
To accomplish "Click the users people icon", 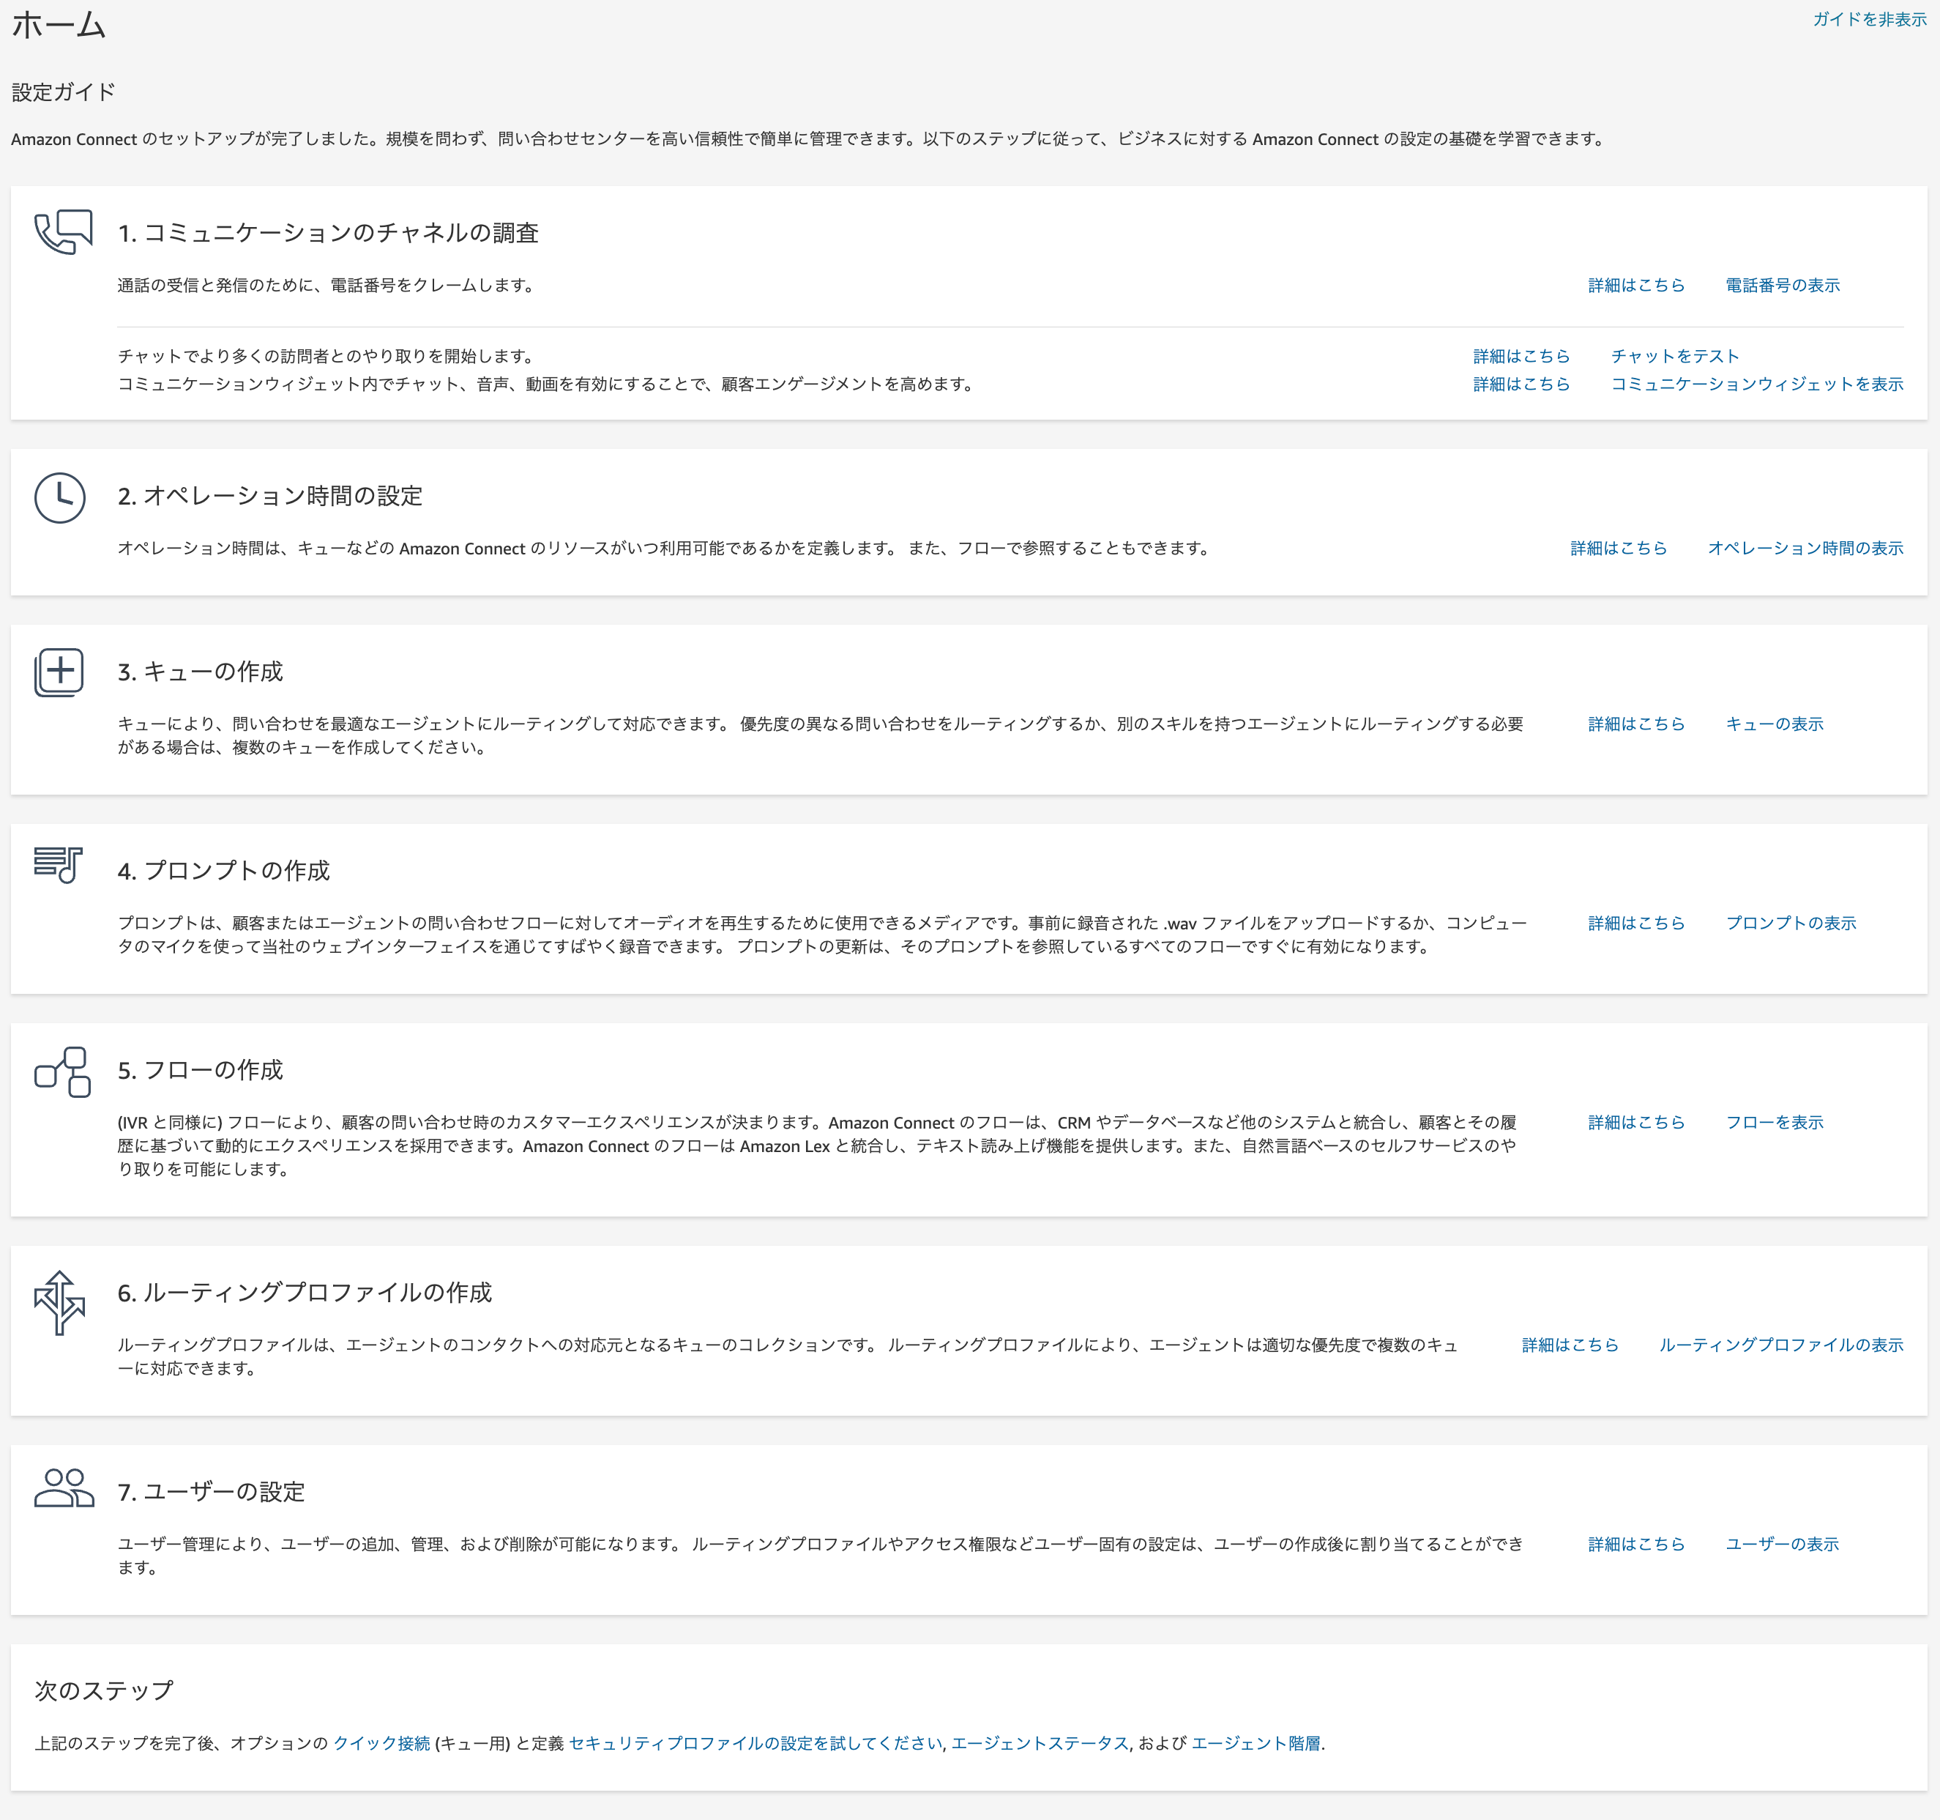I will click(64, 1488).
